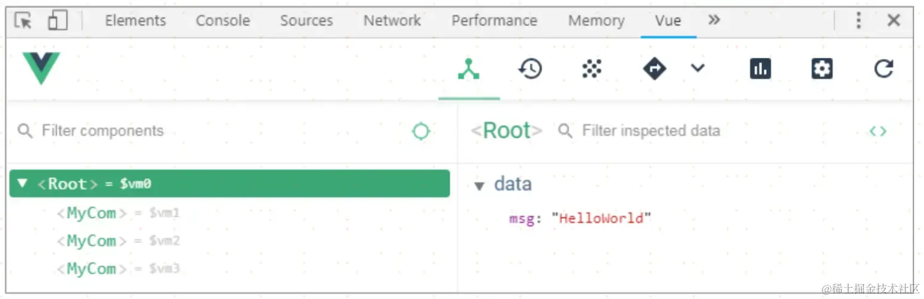Open the Performance bar chart icon
Image resolution: width=924 pixels, height=299 pixels.
(x=760, y=69)
